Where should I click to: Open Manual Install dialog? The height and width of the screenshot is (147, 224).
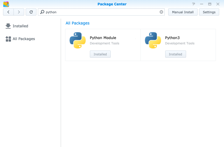183,12
